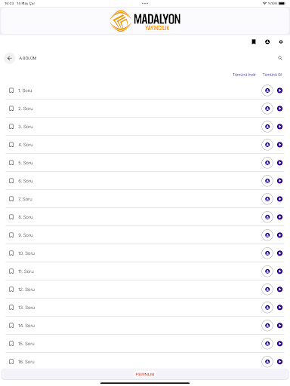Tap the FERNUS label at the bottom

145,375
